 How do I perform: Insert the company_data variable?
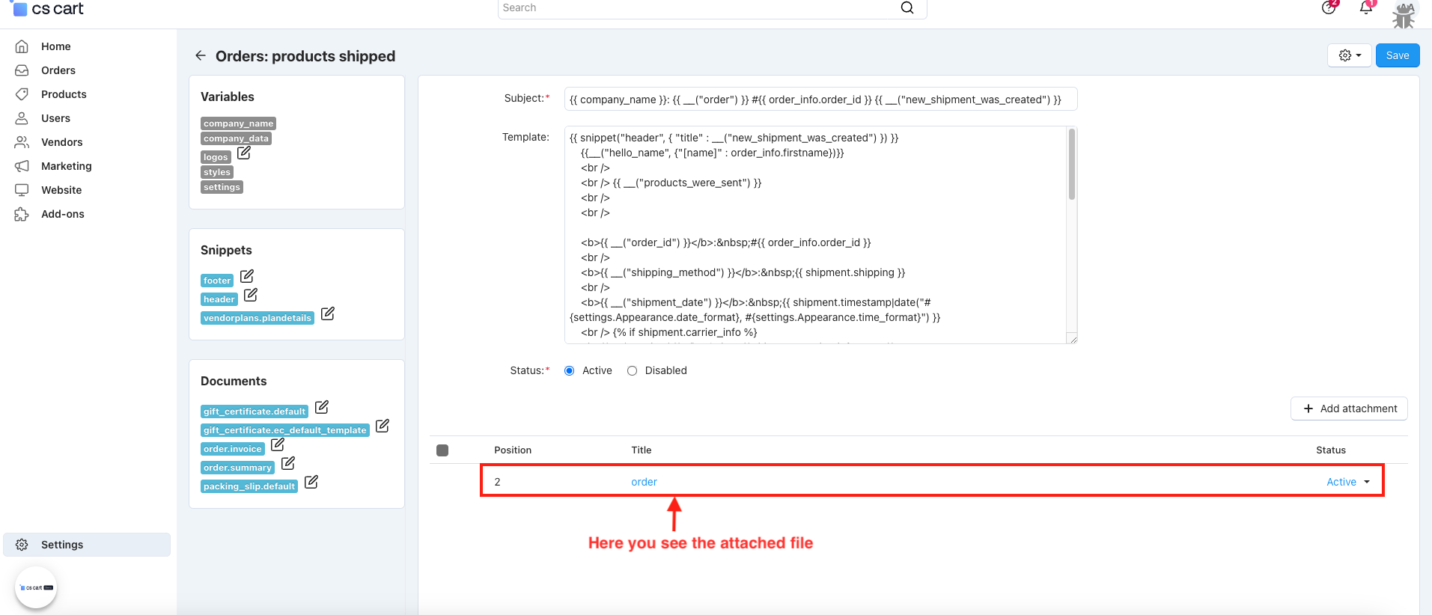[x=236, y=138]
